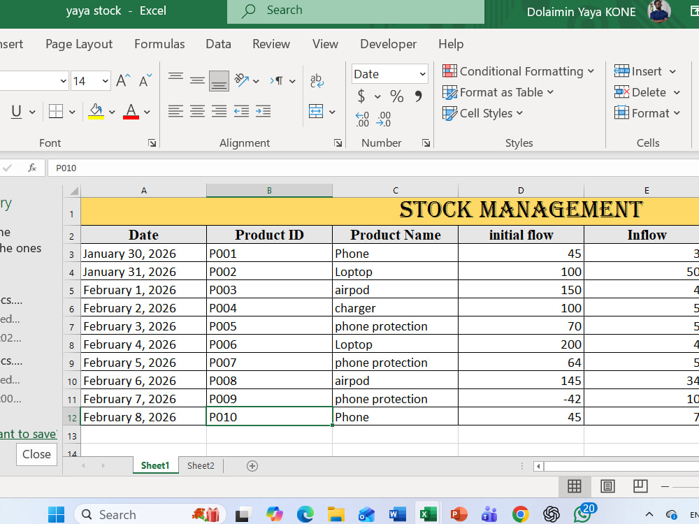This screenshot has width=699, height=524.
Task: Open Font Color dropdown arrow
Action: pos(147,112)
